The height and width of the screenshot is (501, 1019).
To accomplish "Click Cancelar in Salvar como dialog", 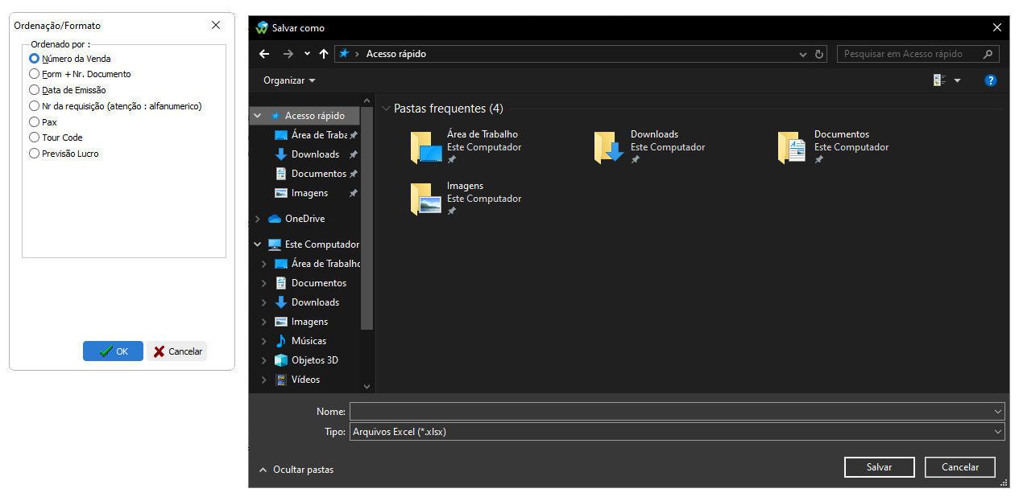I will [960, 467].
